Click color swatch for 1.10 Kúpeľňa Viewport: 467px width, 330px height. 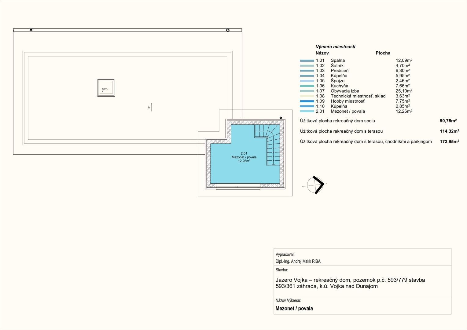click(x=307, y=106)
